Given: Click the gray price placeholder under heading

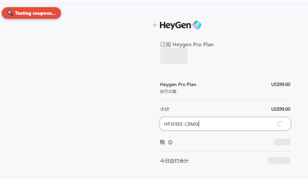Looking at the screenshot, I should 174,56.
